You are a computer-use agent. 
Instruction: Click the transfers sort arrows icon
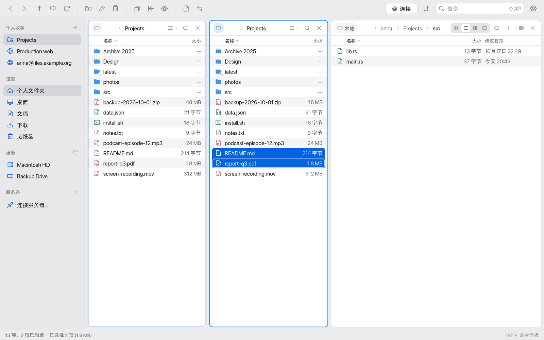(426, 8)
